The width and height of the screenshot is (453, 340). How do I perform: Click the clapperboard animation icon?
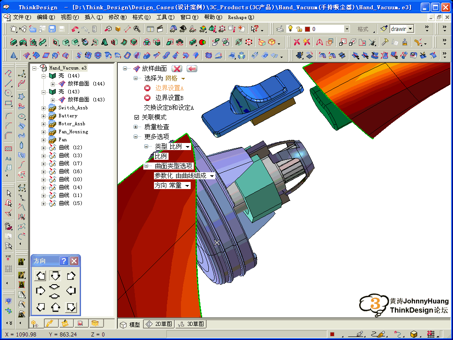click(160, 29)
